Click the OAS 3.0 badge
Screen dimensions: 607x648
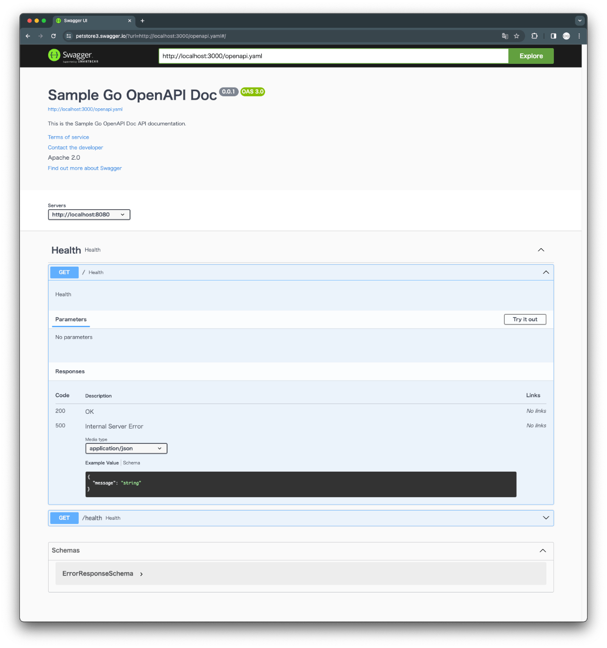pos(253,92)
